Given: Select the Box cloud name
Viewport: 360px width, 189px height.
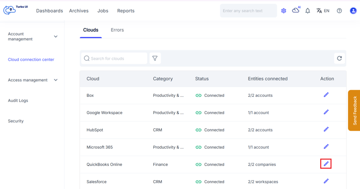Looking at the screenshot, I should [90, 95].
